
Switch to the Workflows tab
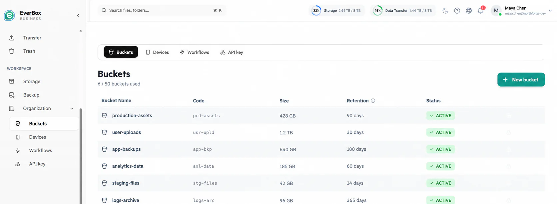click(195, 52)
